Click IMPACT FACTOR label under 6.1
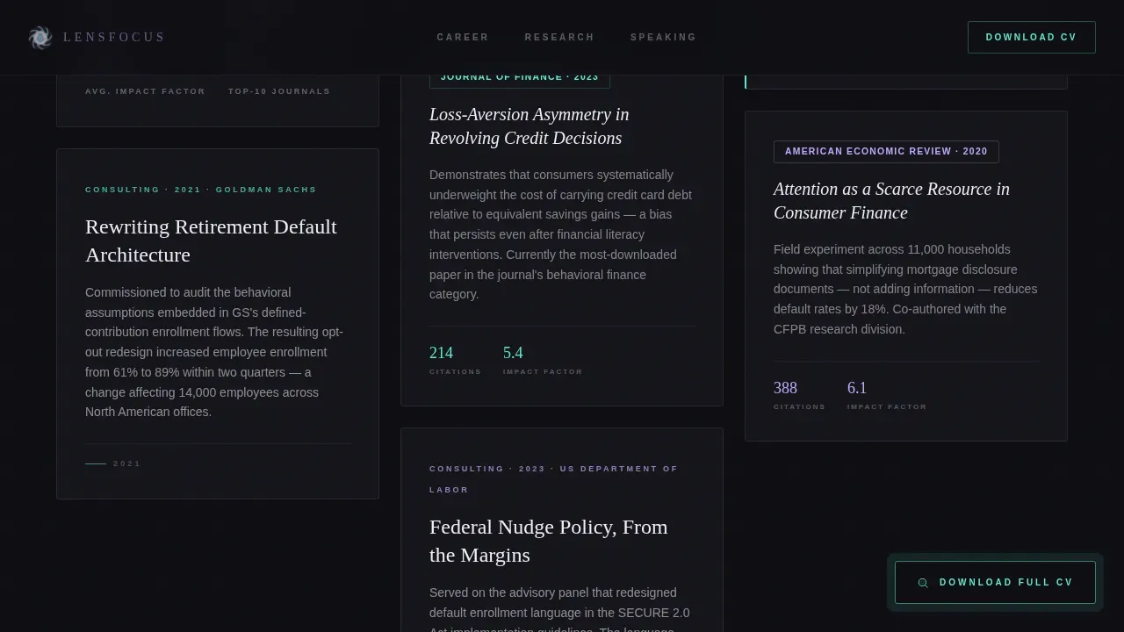 click(x=887, y=407)
